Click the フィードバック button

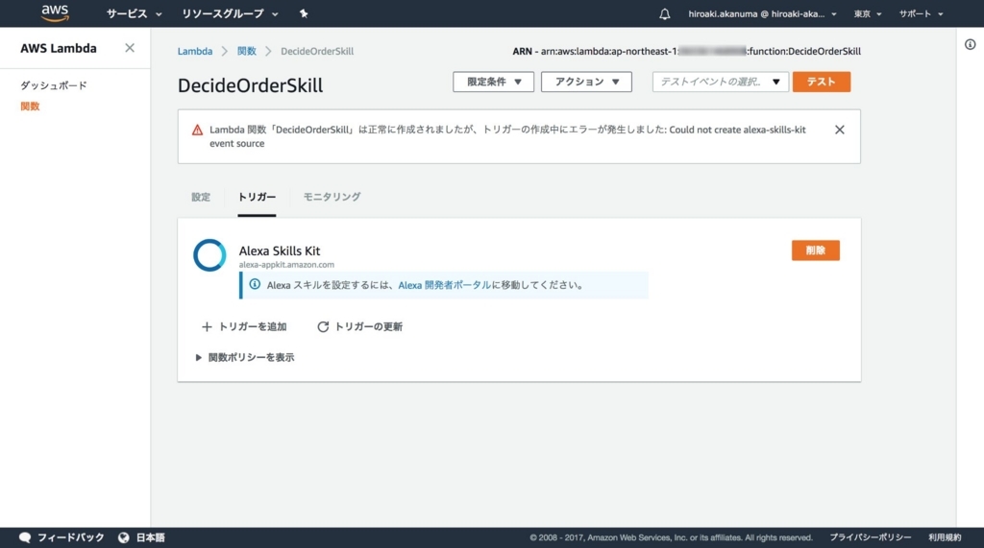coord(61,537)
